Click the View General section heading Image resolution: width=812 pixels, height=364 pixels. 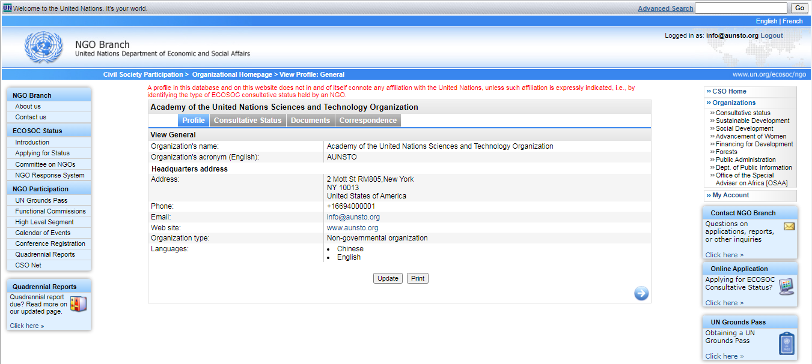173,135
